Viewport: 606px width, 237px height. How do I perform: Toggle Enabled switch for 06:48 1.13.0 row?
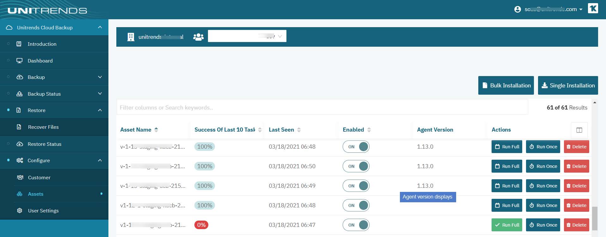pyautogui.click(x=356, y=147)
